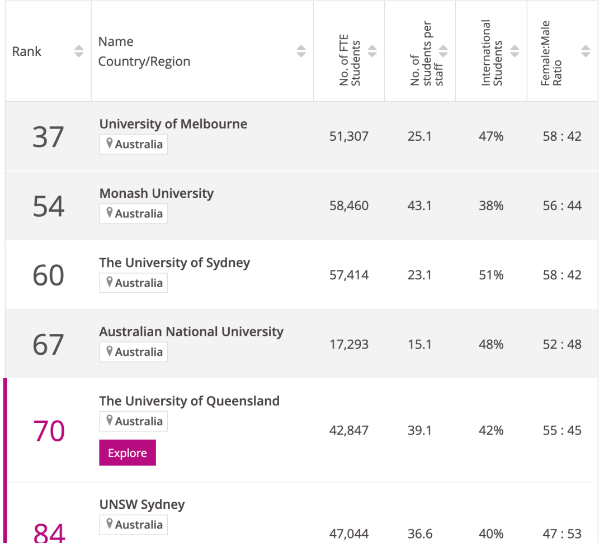Open UNSW Sydney link

coord(142,504)
